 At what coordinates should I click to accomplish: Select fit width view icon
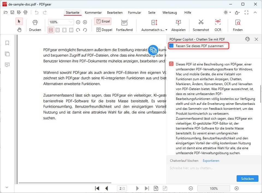pyautogui.click(x=64, y=30)
